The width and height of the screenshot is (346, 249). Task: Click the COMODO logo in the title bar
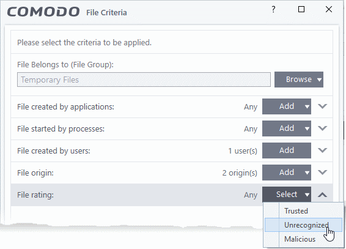click(43, 12)
